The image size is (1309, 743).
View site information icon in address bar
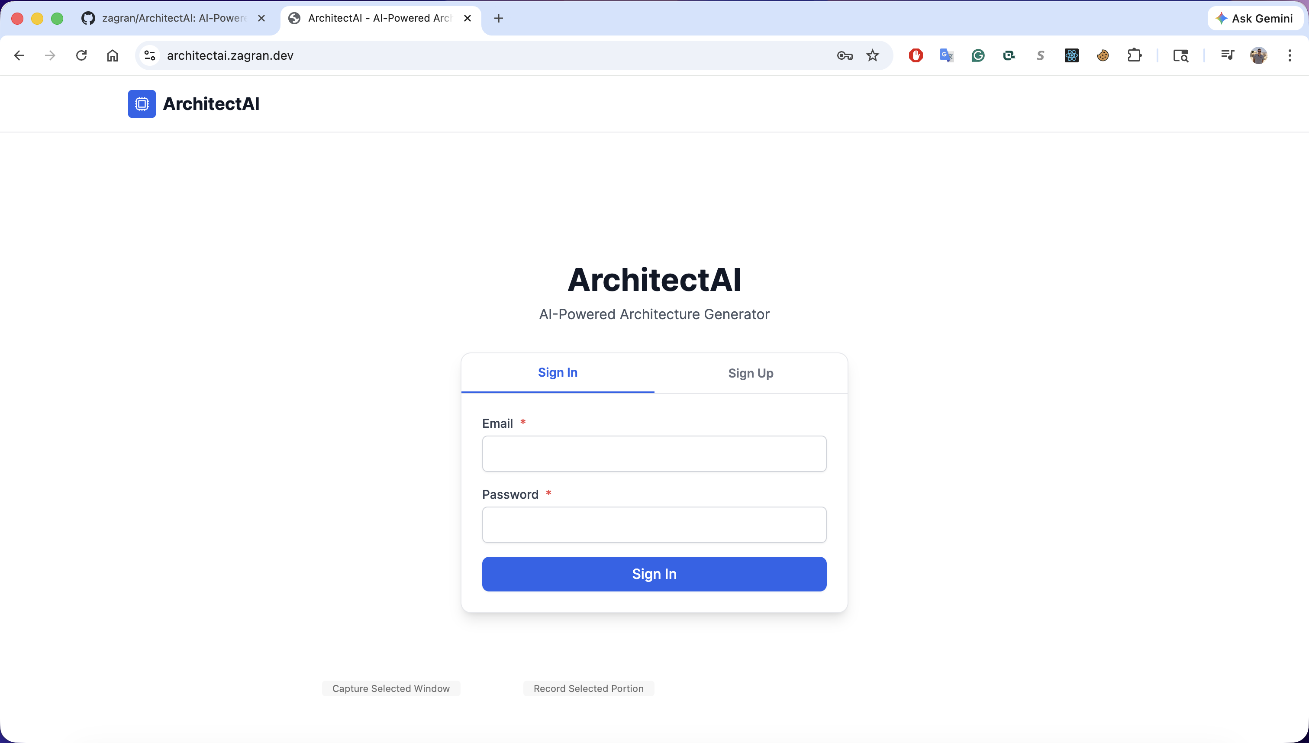tap(149, 55)
